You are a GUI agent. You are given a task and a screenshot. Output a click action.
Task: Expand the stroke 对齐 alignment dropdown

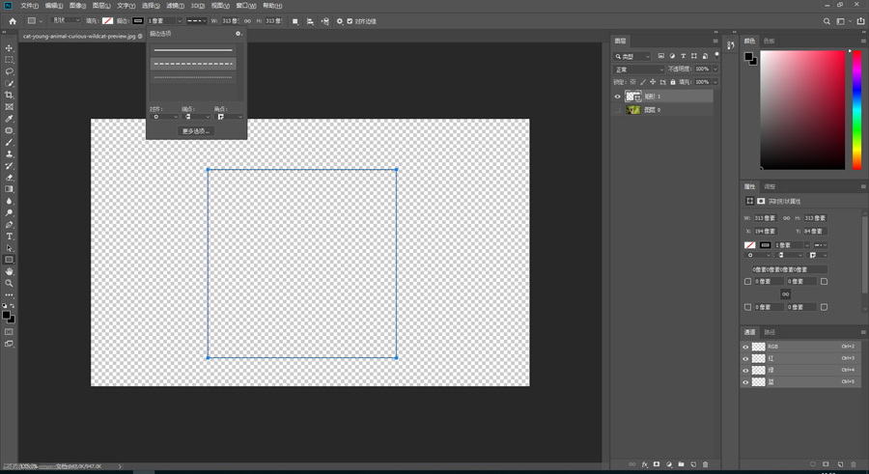(163, 117)
